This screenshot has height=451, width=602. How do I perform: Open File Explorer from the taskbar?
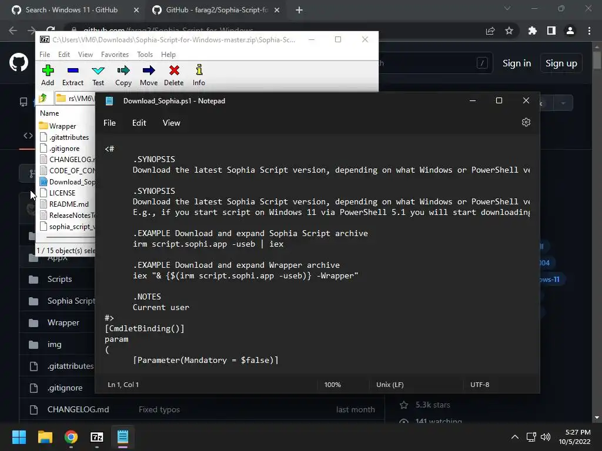click(45, 437)
